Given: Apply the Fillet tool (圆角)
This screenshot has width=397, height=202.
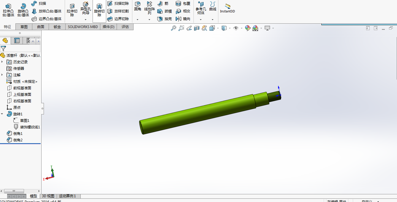Looking at the screenshot, I should pyautogui.click(x=137, y=7).
